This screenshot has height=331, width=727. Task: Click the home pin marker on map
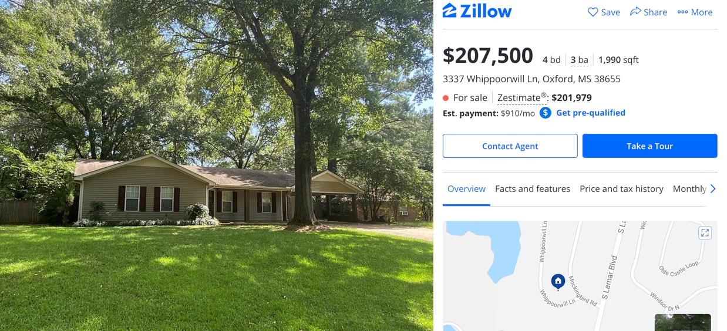(x=558, y=282)
